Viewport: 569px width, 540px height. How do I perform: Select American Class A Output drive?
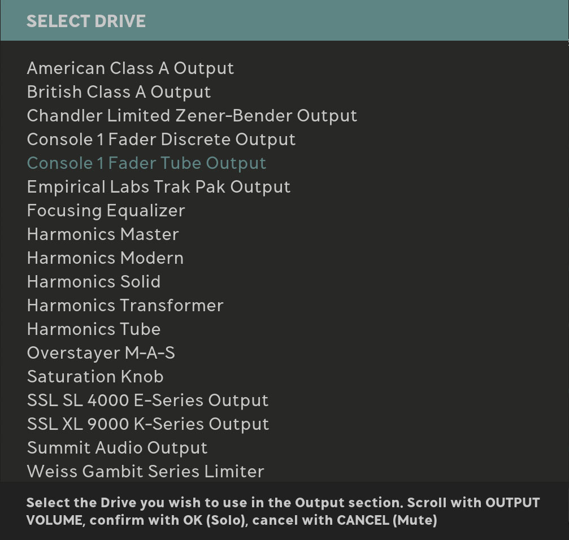tap(130, 68)
